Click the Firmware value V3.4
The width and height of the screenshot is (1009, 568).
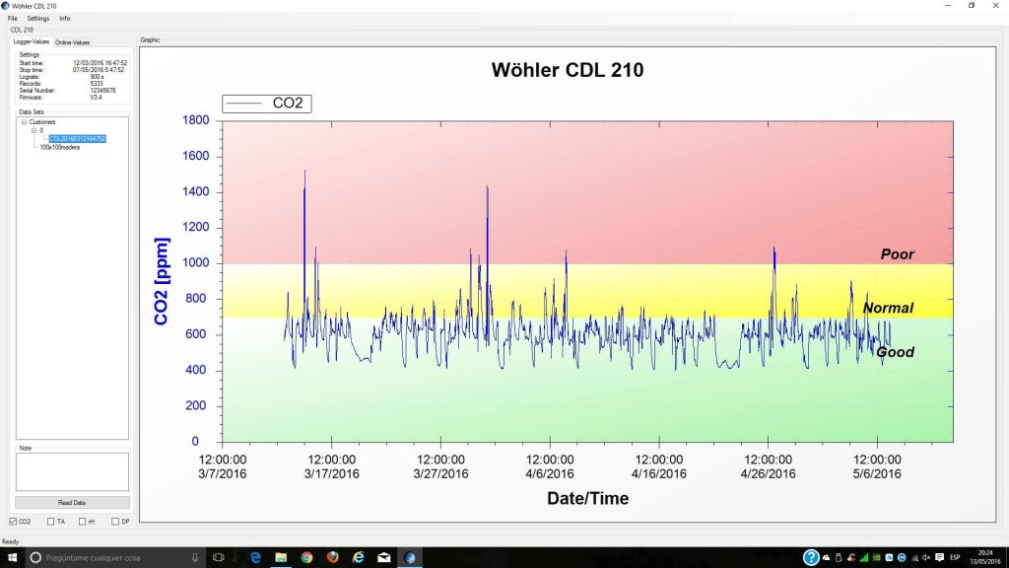(x=96, y=98)
